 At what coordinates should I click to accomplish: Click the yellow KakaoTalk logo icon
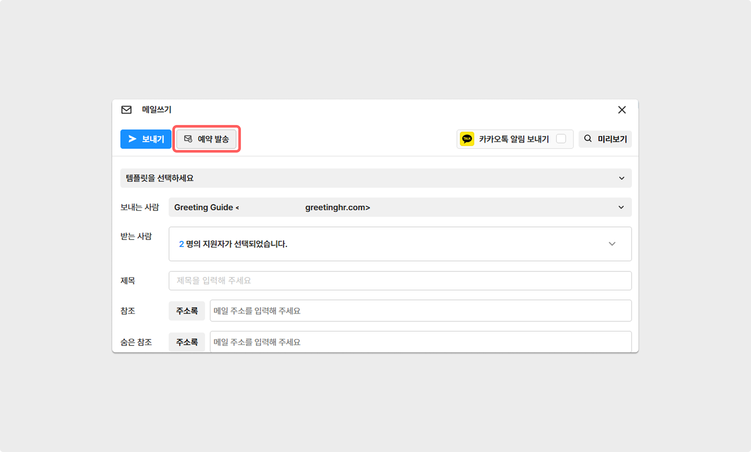467,139
